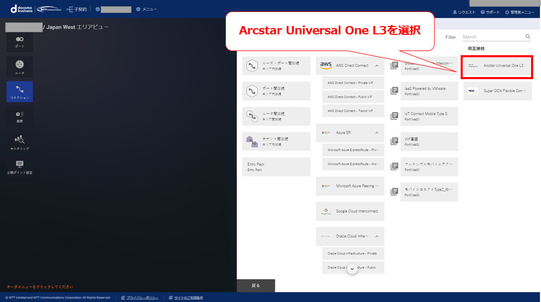Screen dimensions: 541x302
Task: Click the search magnifier icon
Action: pyautogui.click(x=528, y=36)
